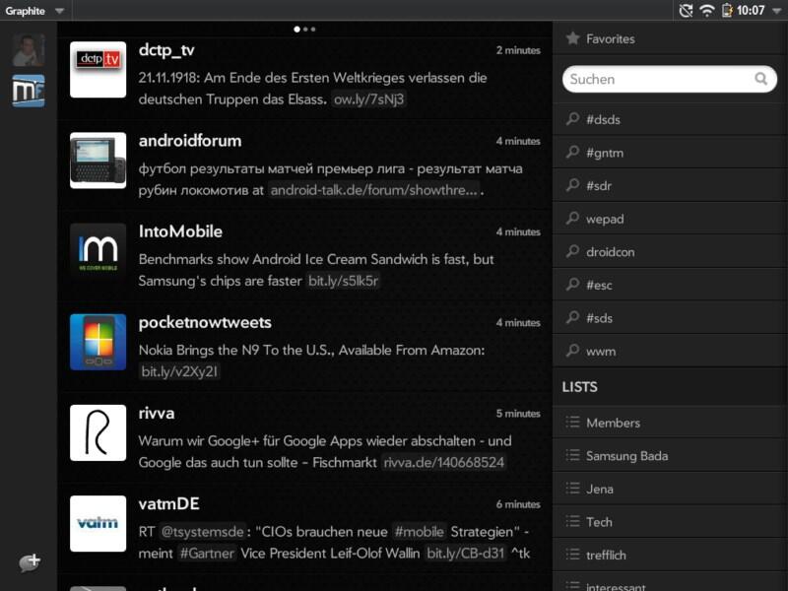Viewport: 788px width, 591px height.
Task: Focus the Suchen search field
Action: tap(670, 79)
